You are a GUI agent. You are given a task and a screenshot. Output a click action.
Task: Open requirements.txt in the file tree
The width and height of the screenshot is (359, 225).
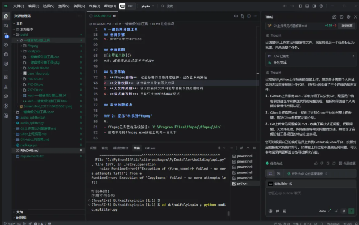pos(32,156)
